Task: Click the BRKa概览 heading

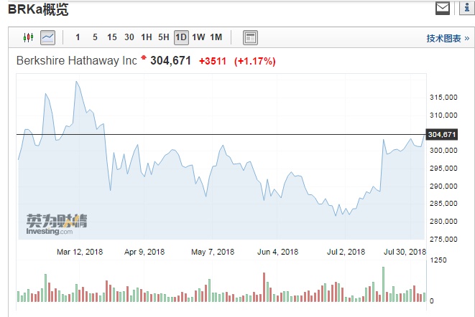Action: coord(38,9)
